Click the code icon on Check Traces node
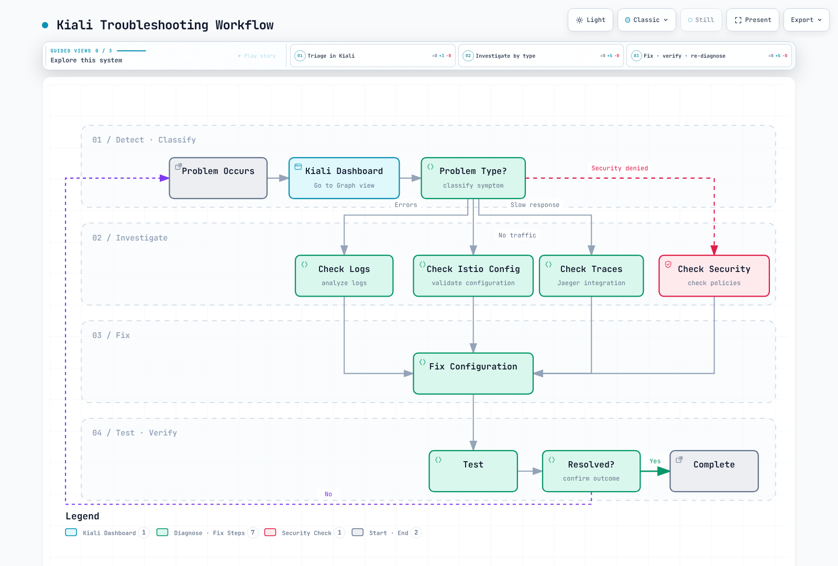This screenshot has height=566, width=838. tap(548, 265)
